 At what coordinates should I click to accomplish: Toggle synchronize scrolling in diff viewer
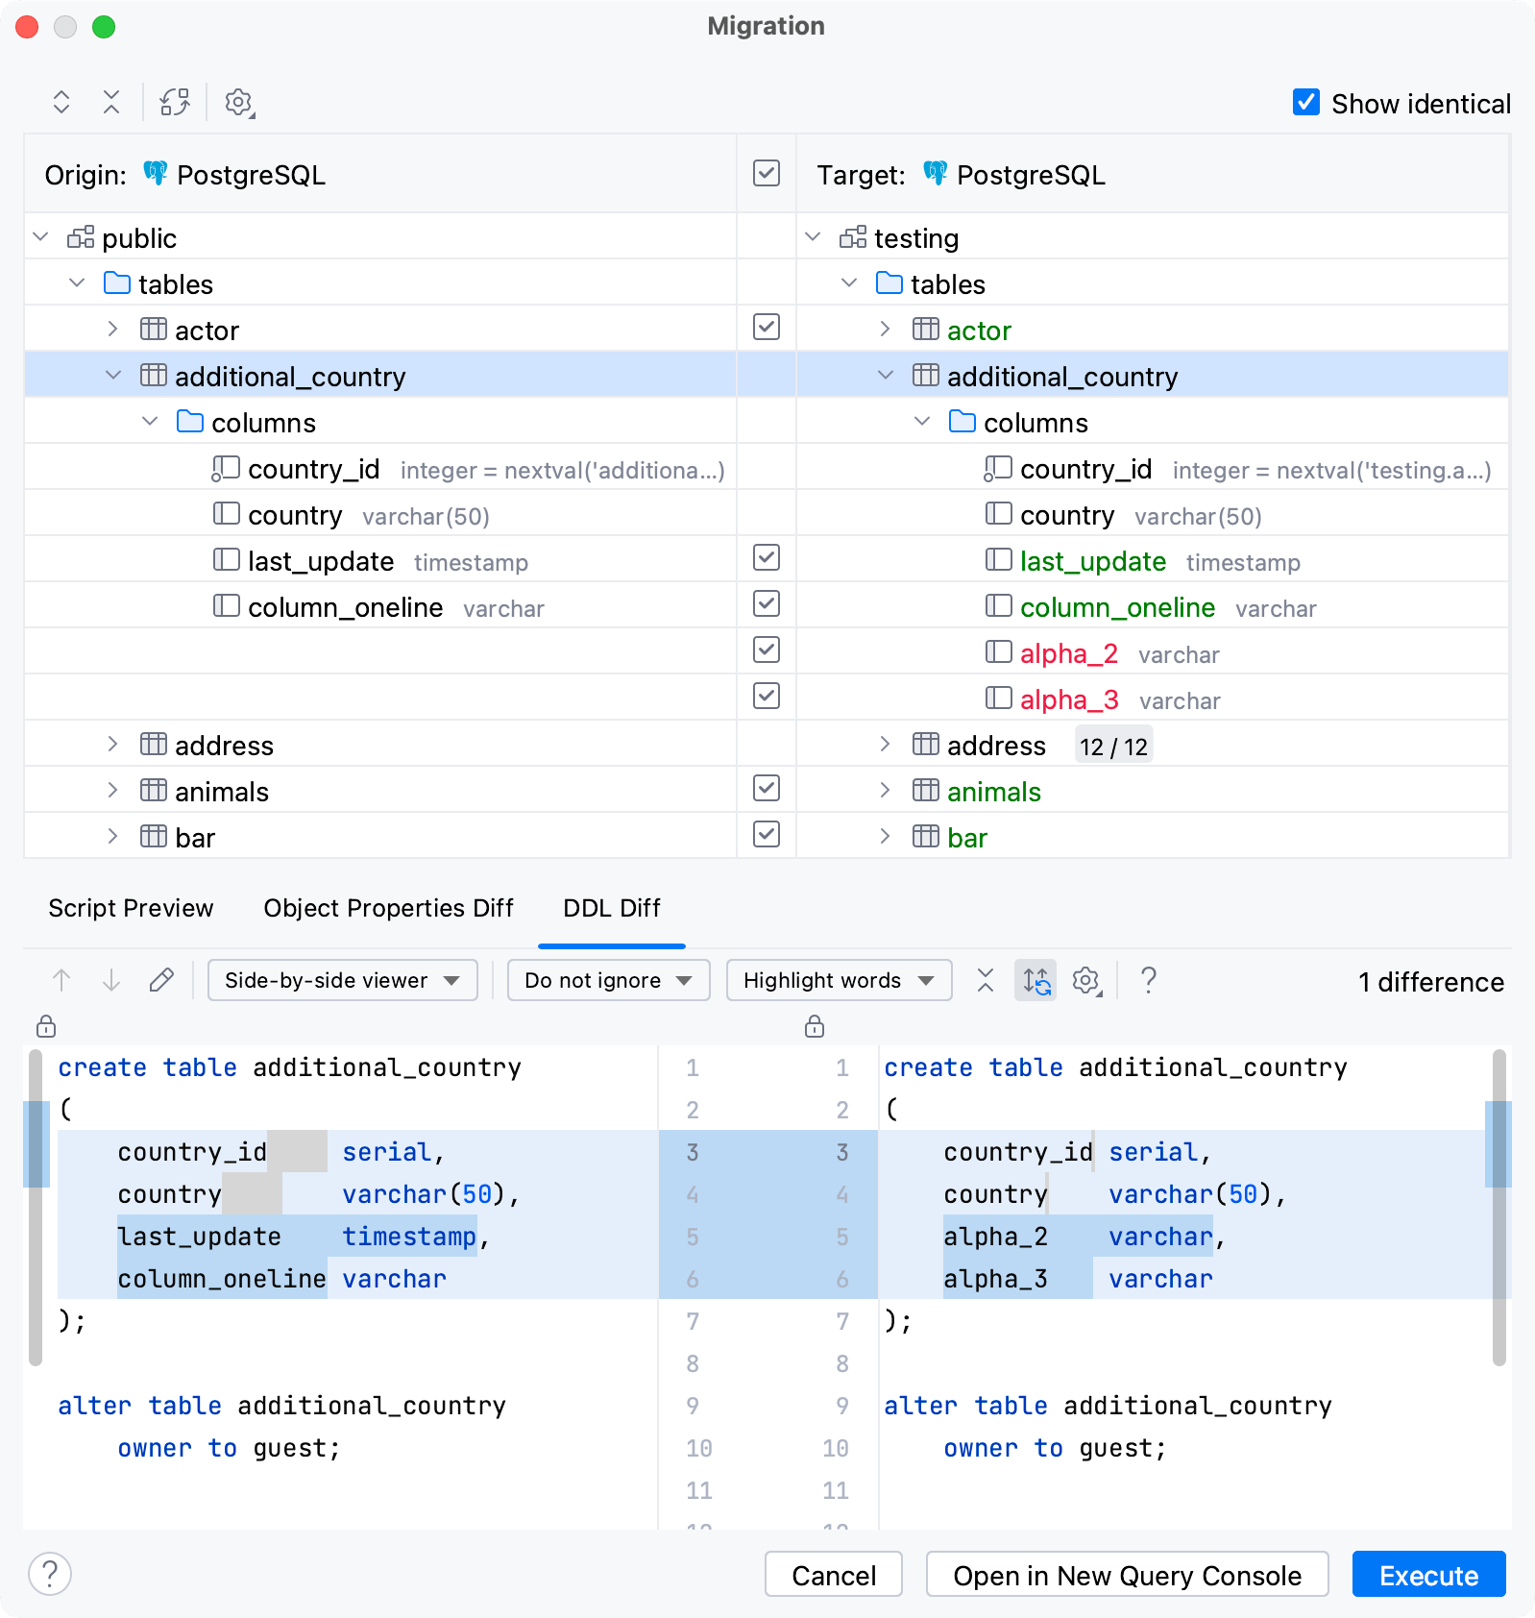coord(1036,980)
